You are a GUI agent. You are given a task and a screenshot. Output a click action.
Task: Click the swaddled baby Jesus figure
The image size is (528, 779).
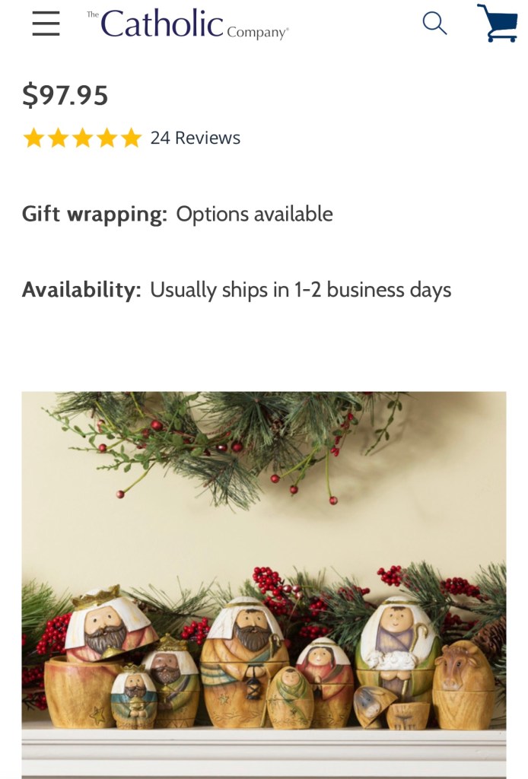(x=290, y=697)
